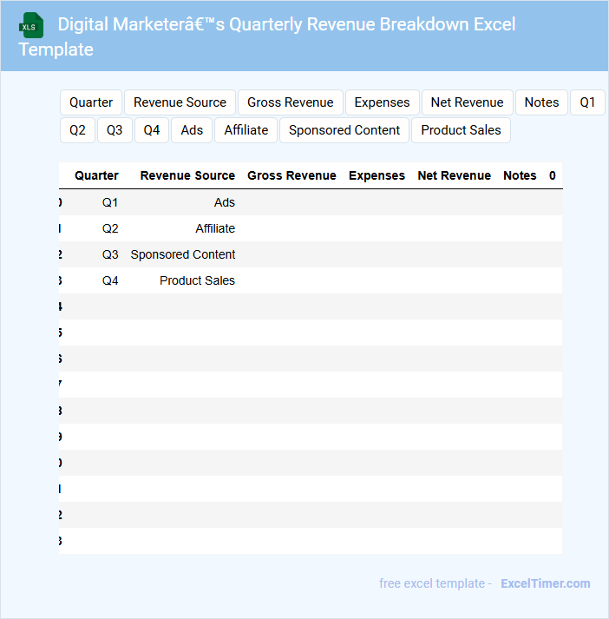Click the Net Revenue tag

[x=467, y=102]
